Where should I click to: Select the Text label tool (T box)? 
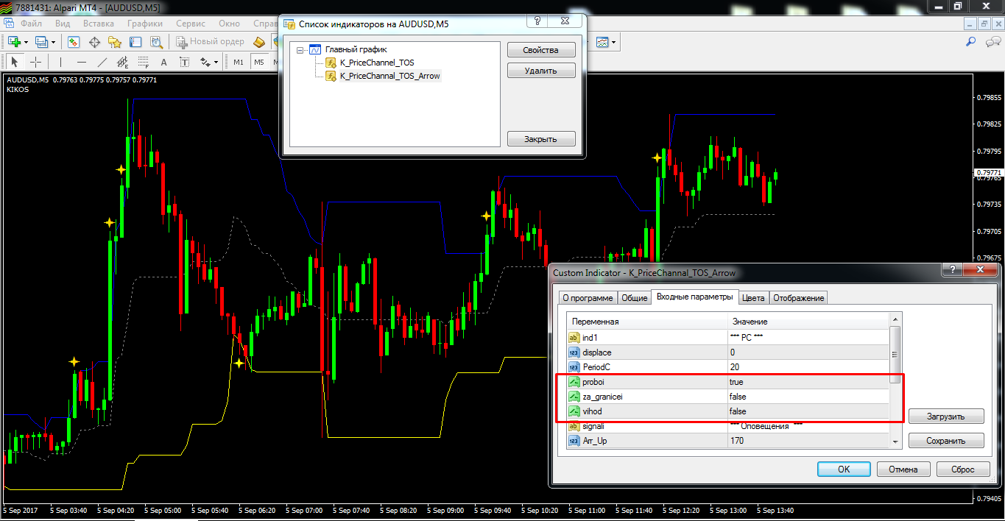click(184, 63)
